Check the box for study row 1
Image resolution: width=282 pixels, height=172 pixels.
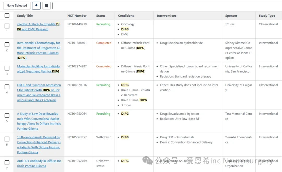[7, 26]
